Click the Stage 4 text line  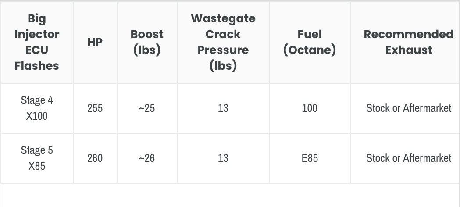(37, 100)
